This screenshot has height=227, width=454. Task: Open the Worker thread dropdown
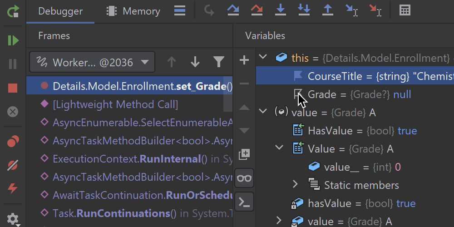(x=92, y=62)
